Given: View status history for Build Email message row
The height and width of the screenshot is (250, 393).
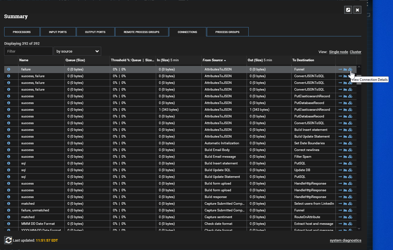Looking at the screenshot, I should (x=345, y=157).
